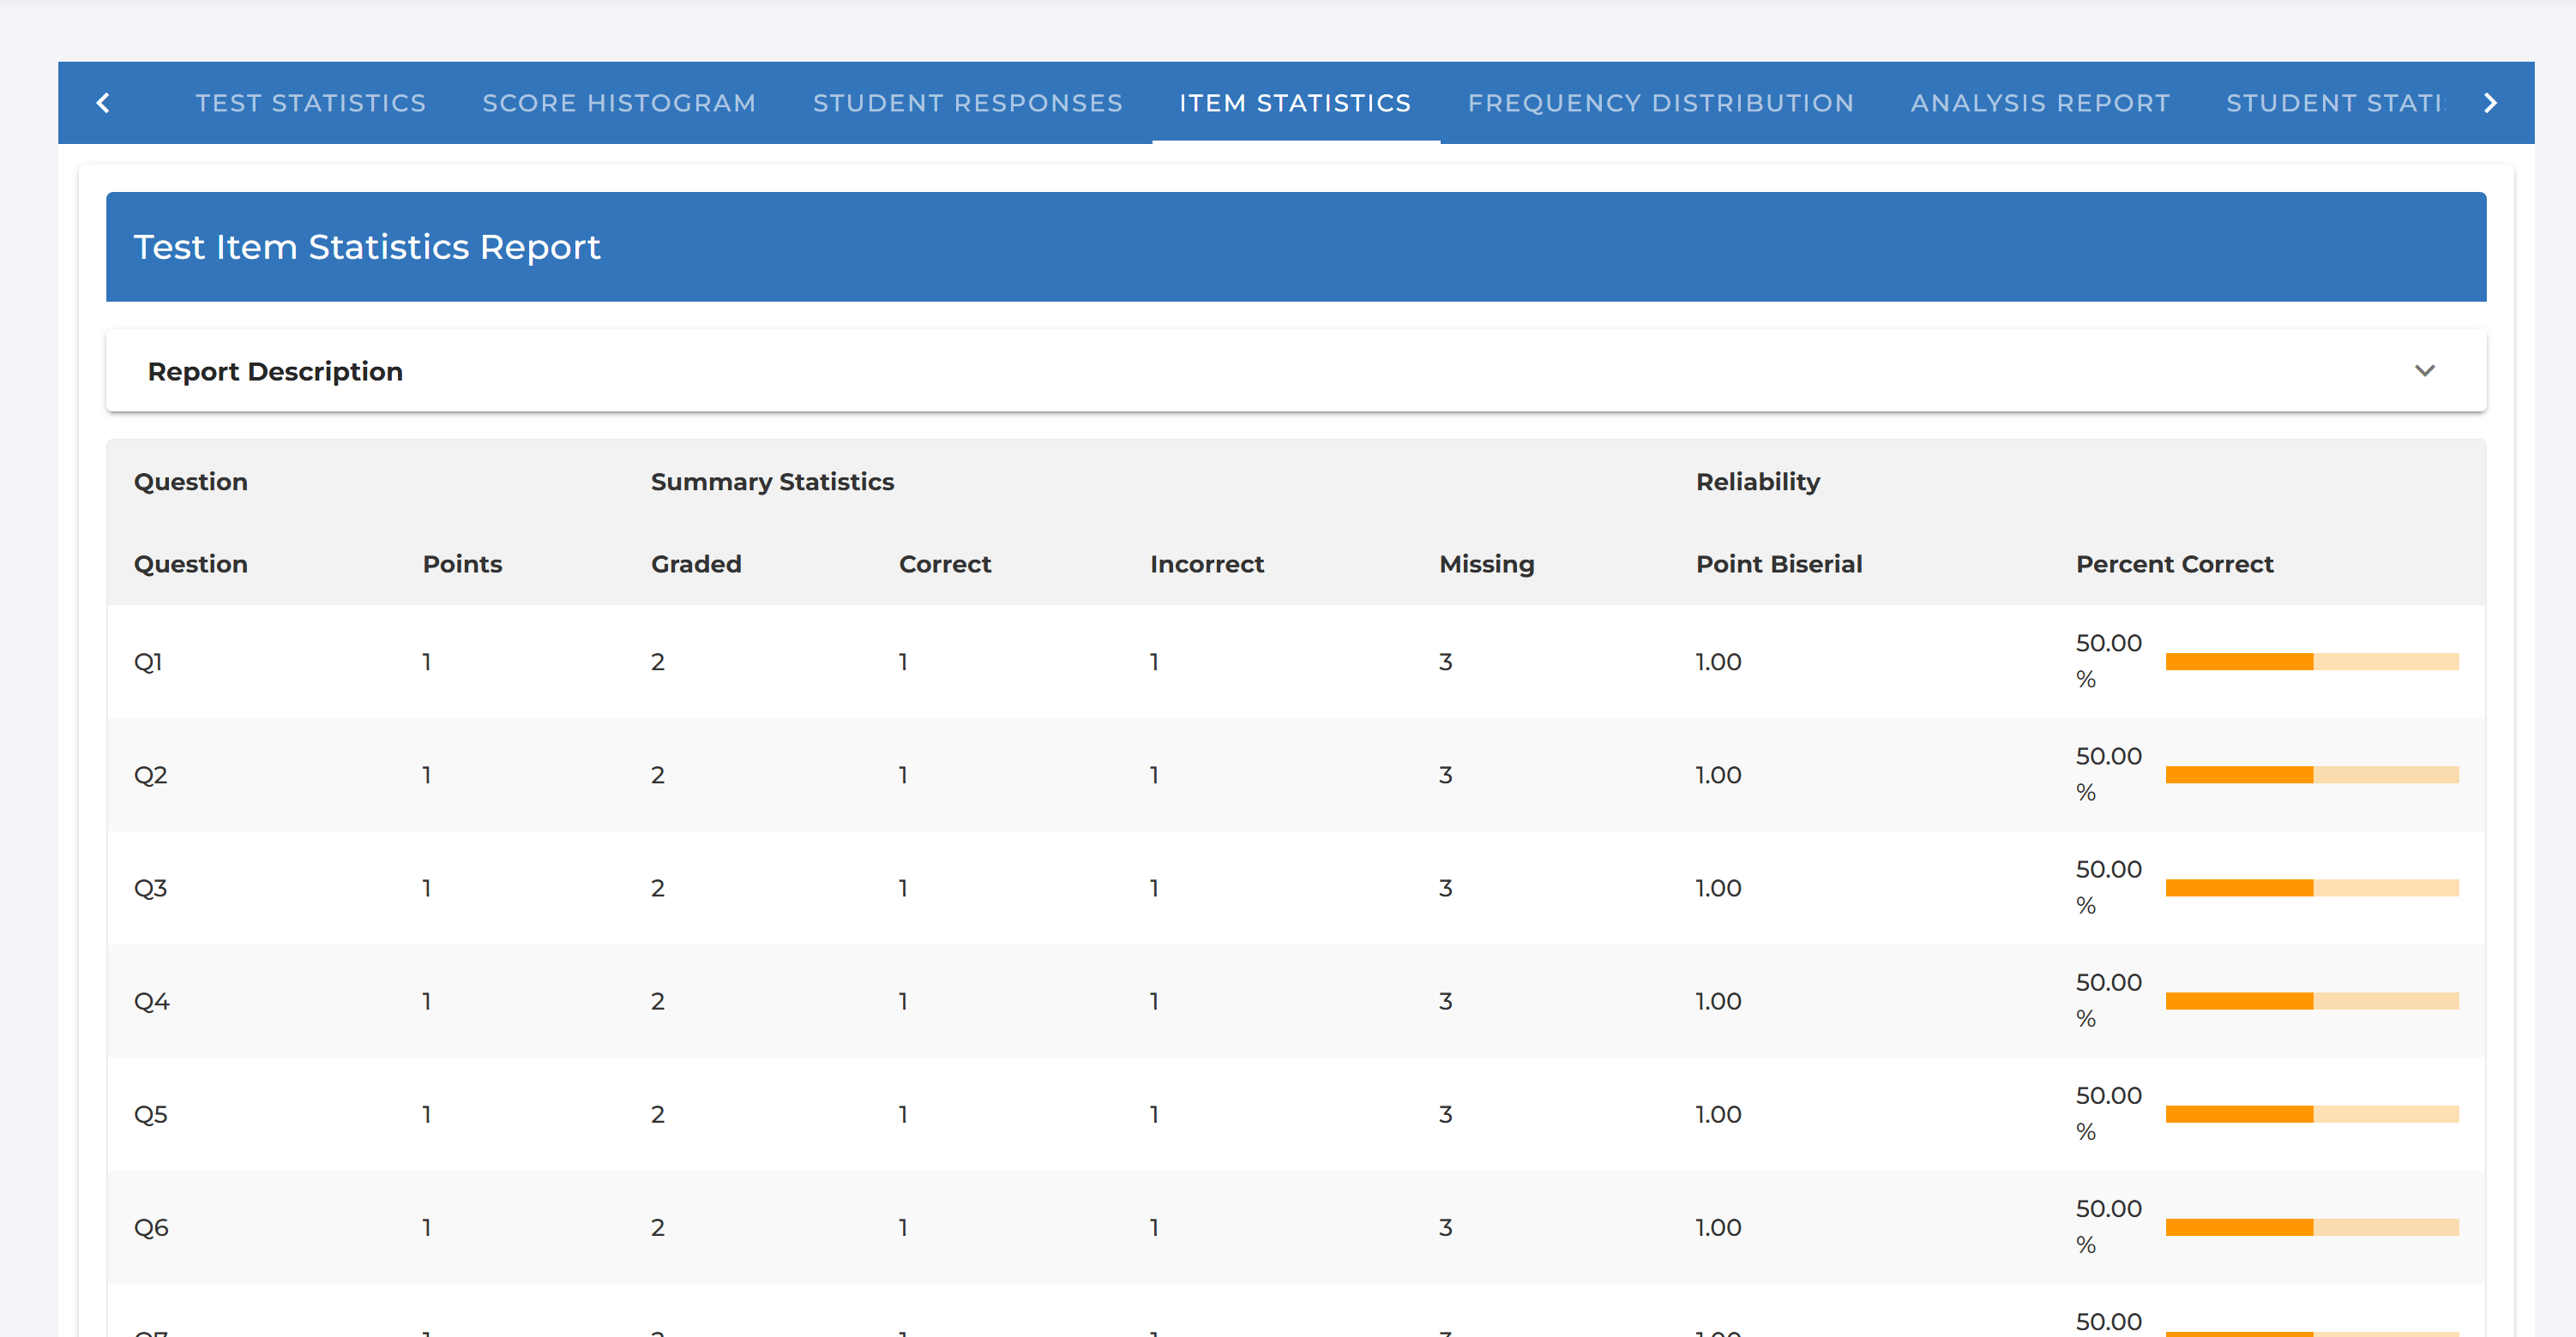Open the partially visible Student Statistics tab
Screen dimensions: 2576x1337
click(x=2334, y=103)
